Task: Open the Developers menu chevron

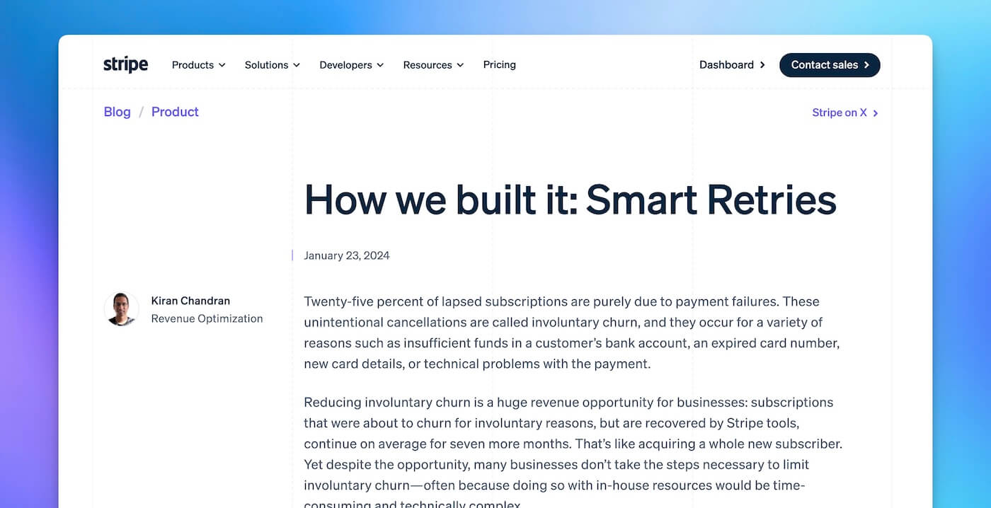Action: pos(381,65)
